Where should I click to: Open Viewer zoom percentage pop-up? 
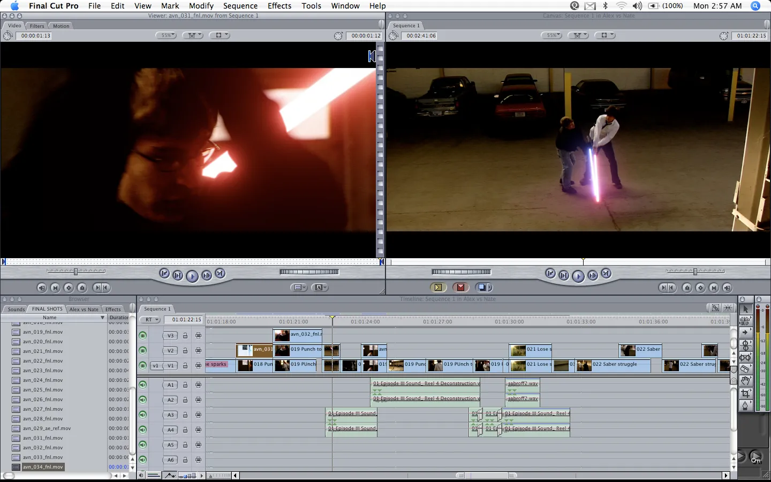(x=166, y=35)
